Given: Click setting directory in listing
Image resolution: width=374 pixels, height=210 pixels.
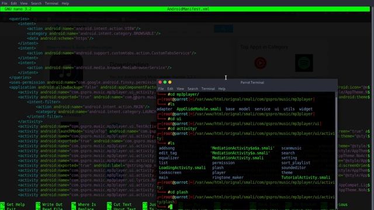Looking at the screenshot, I should click(289, 158).
